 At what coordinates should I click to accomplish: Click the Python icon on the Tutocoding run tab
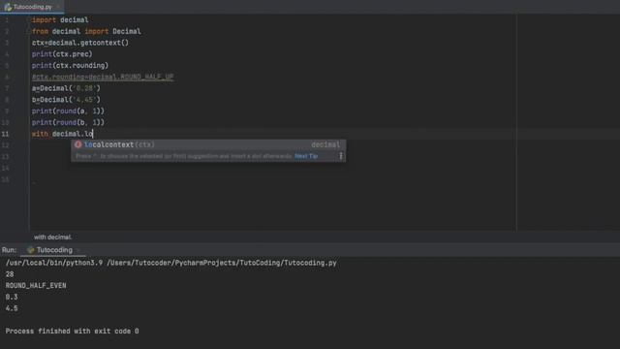point(30,250)
